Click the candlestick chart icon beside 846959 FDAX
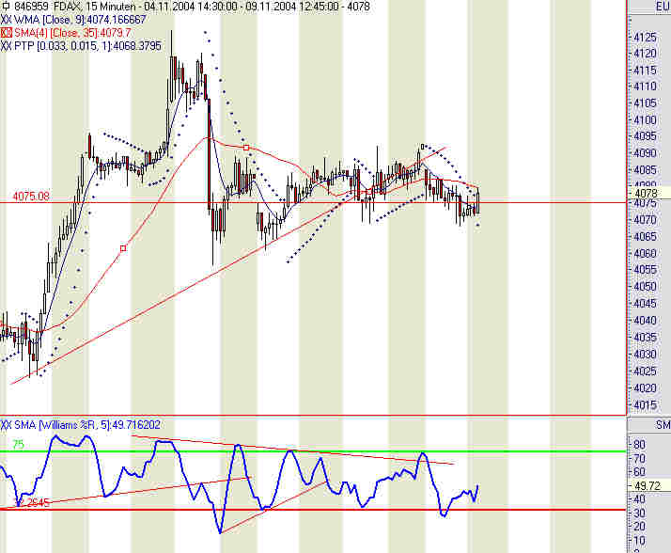 click(6, 7)
